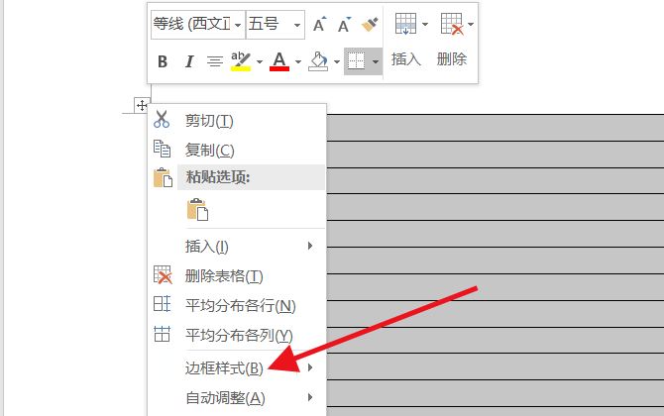
Task: Click the center alignment icon
Action: 215,61
